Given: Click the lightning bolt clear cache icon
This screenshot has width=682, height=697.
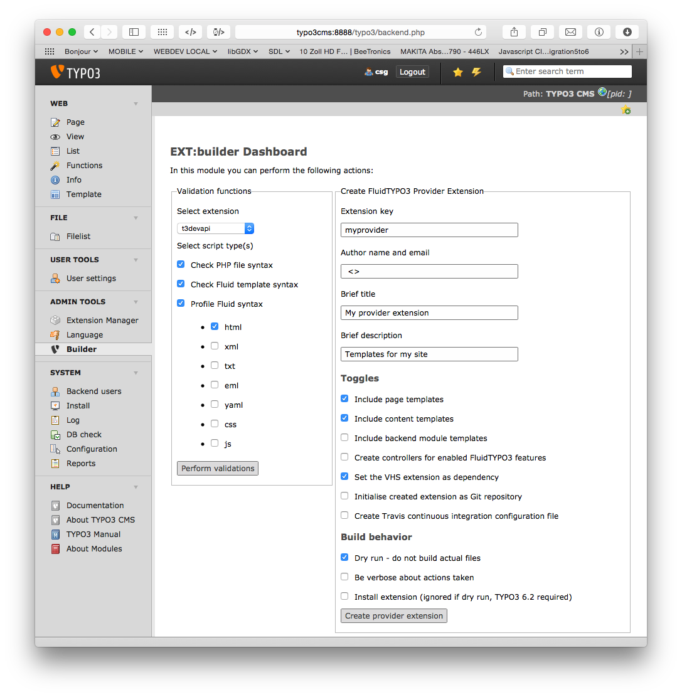Looking at the screenshot, I should click(x=476, y=72).
